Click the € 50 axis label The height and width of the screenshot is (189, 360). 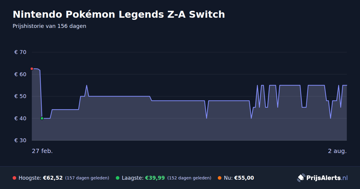20,96
